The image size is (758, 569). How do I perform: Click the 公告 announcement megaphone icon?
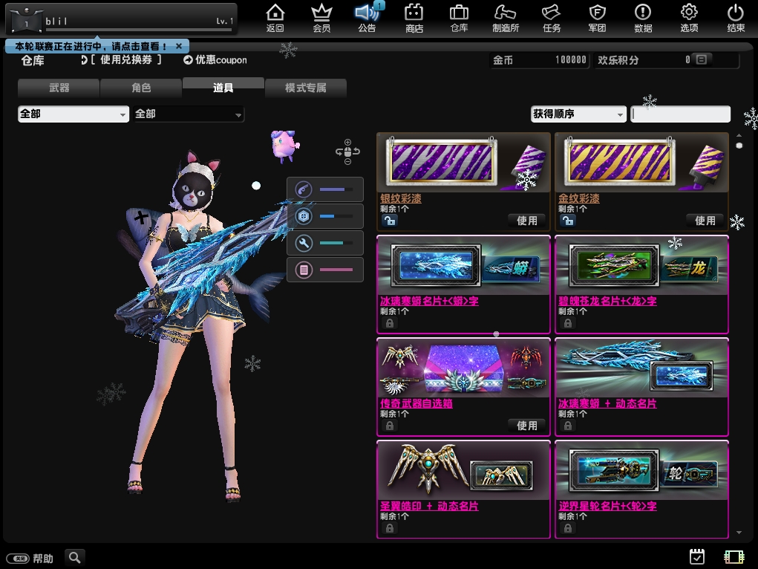(x=367, y=18)
